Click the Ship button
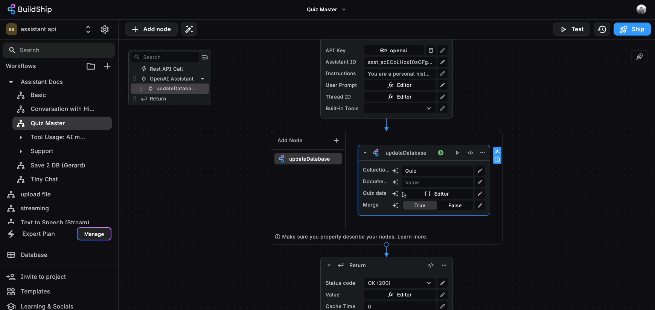 [632, 29]
